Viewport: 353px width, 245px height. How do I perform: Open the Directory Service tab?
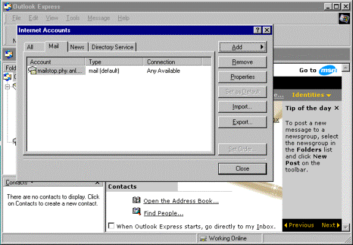pos(112,47)
